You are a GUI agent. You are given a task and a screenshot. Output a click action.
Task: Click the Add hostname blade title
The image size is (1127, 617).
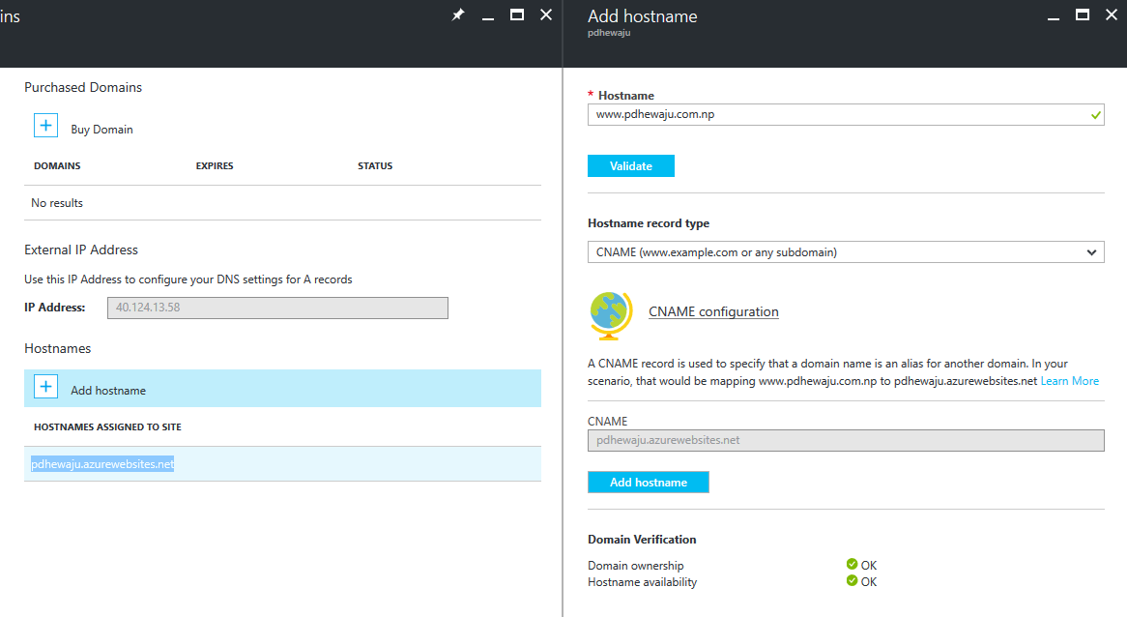coord(643,16)
